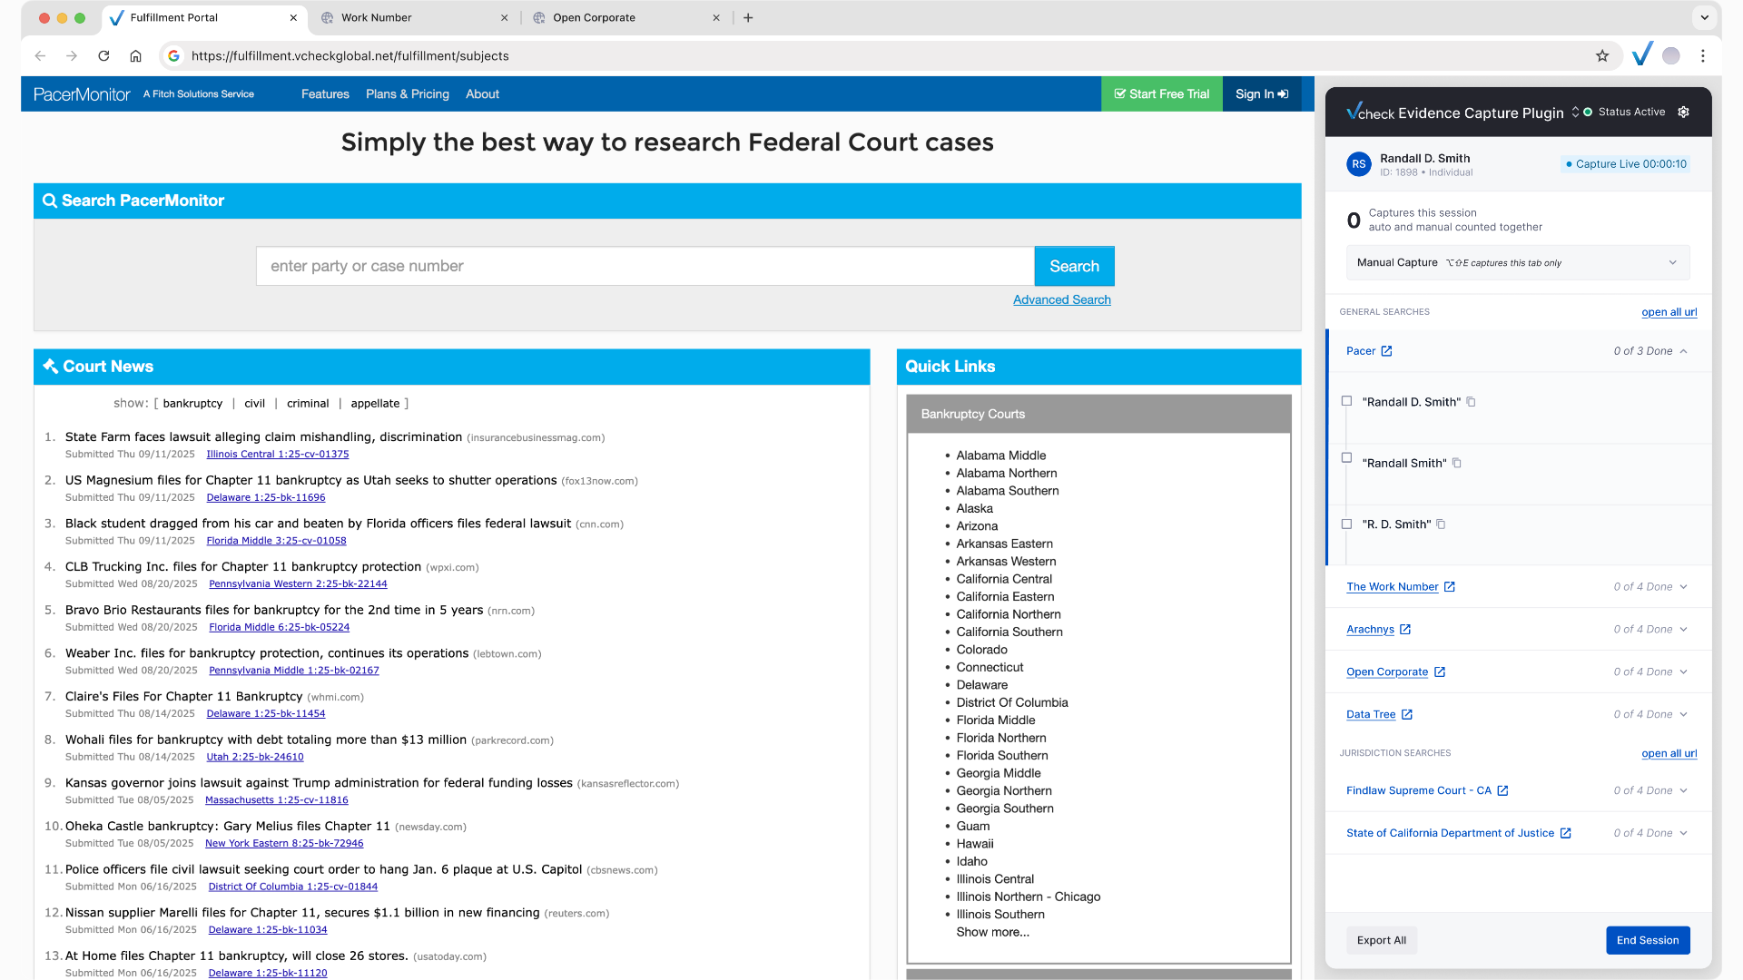Open Arachnys external link icon
The height and width of the screenshot is (980, 1743).
click(x=1405, y=630)
